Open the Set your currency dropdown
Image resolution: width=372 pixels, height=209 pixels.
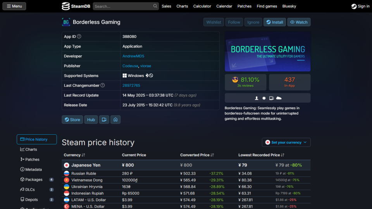286,142
